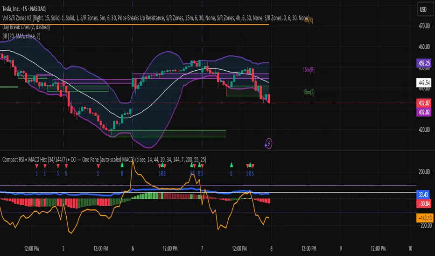Click the orange 4h(R) resistance label

point(309,20)
